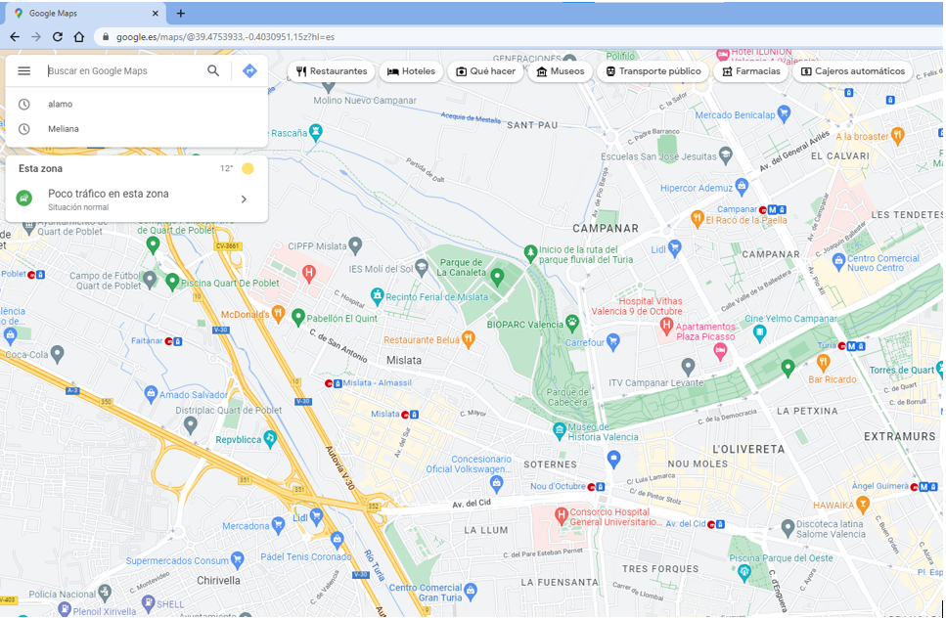Select the Carrefour shopping pin
Viewport: 946px width, 618px height.
pyautogui.click(x=613, y=342)
